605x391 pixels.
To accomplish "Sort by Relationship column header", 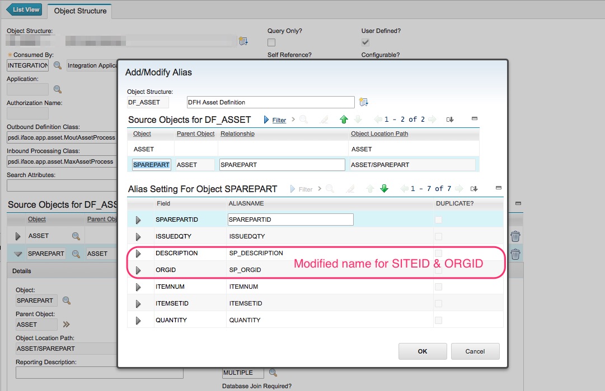I will [x=237, y=133].
